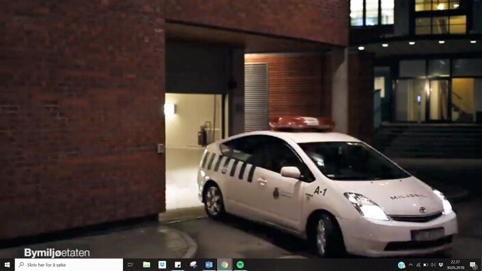
Task: Open File Explorer from the taskbar
Action: (147, 265)
